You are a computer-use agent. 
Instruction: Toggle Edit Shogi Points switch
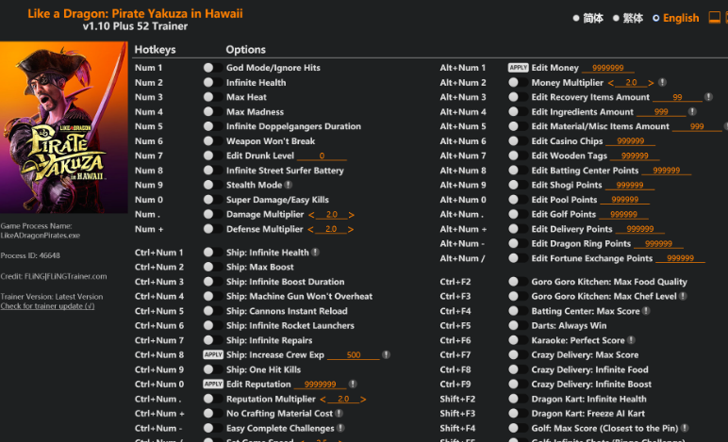pyautogui.click(x=517, y=185)
